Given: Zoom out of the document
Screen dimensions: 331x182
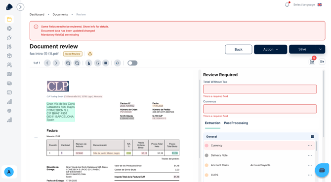Looking at the screenshot, I should click(77, 63).
